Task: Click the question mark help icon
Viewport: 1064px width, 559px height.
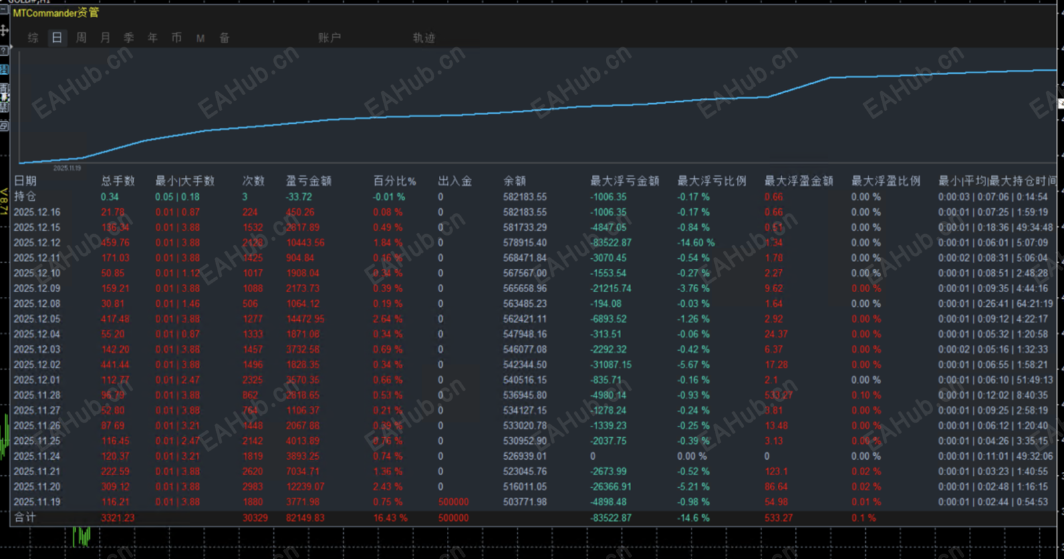Action: tap(3, 50)
